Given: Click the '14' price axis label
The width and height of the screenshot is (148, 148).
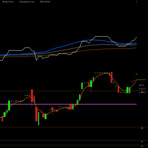Looking at the screenshot, I should click(x=142, y=146).
